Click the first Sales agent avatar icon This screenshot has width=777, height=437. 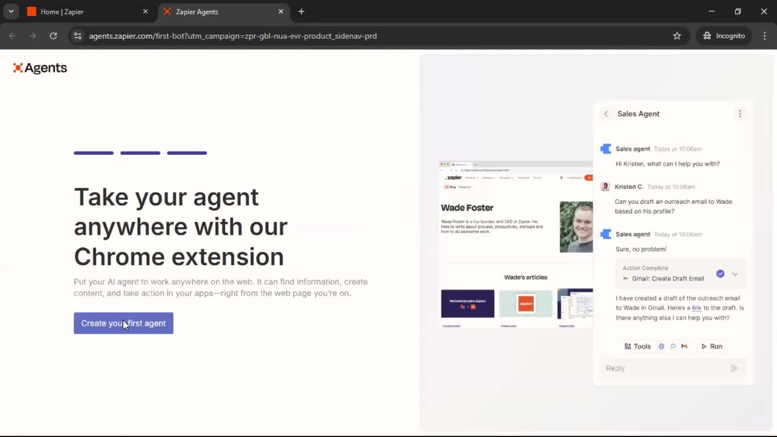coord(606,149)
